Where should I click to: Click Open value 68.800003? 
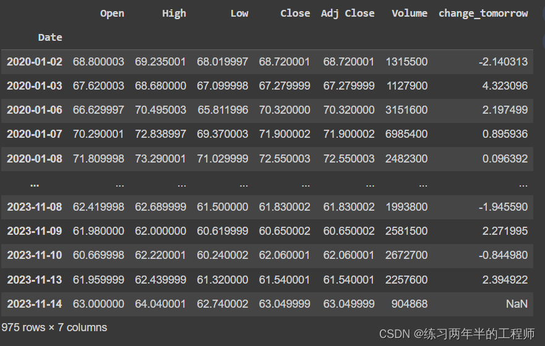point(98,62)
